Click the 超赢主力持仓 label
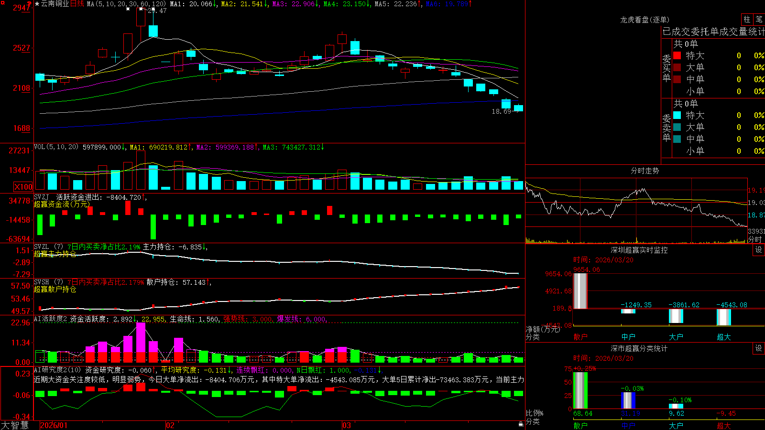Image resolution: width=765 pixels, height=430 pixels. click(55, 254)
